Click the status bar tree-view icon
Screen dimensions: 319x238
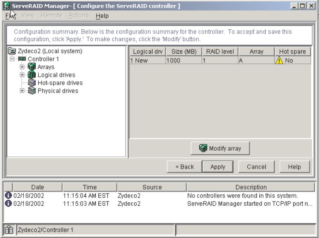pos(9,230)
